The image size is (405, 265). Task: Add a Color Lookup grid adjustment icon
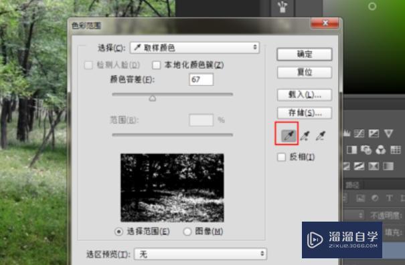[396, 150]
